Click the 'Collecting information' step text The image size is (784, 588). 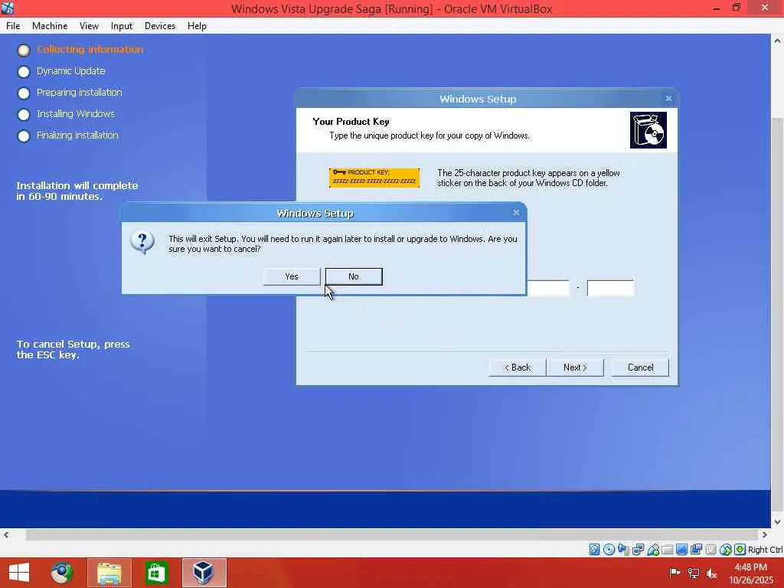tap(90, 50)
